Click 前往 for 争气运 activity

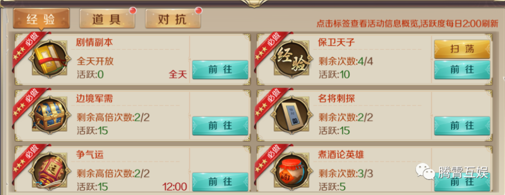220,182
